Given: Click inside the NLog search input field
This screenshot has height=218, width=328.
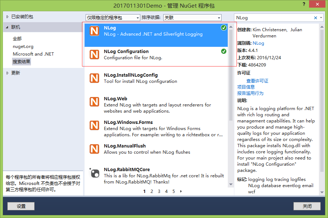Looking at the screenshot, I should point(274,18).
